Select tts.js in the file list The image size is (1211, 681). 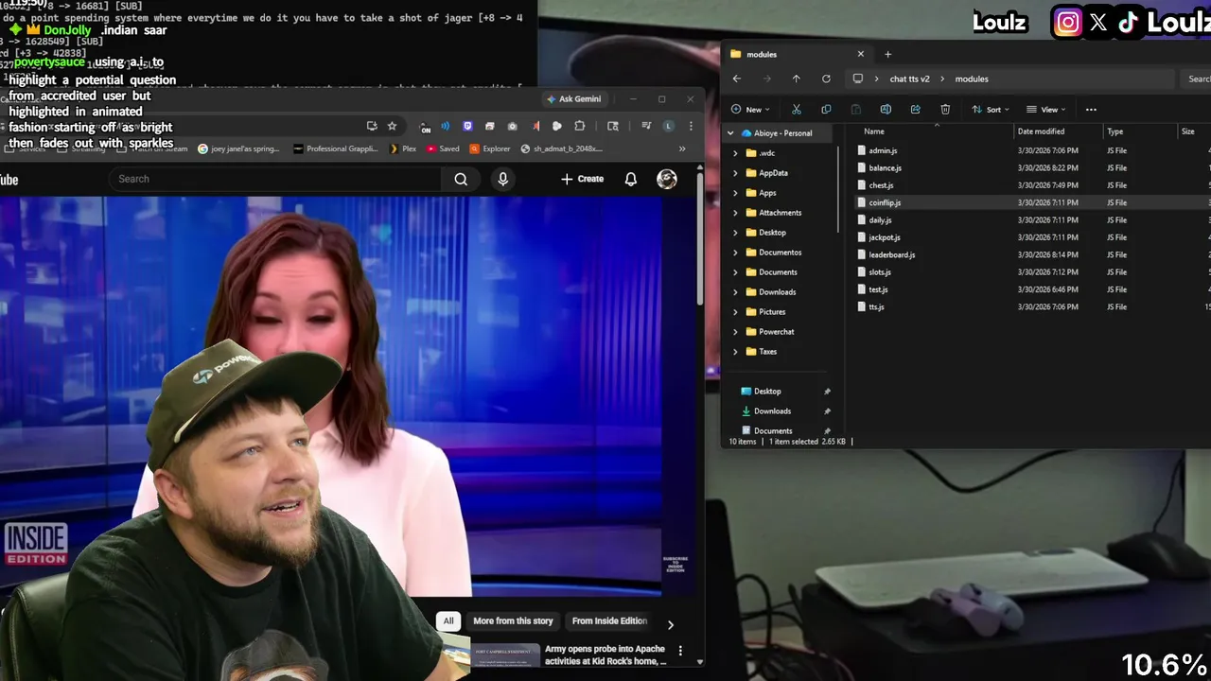876,307
